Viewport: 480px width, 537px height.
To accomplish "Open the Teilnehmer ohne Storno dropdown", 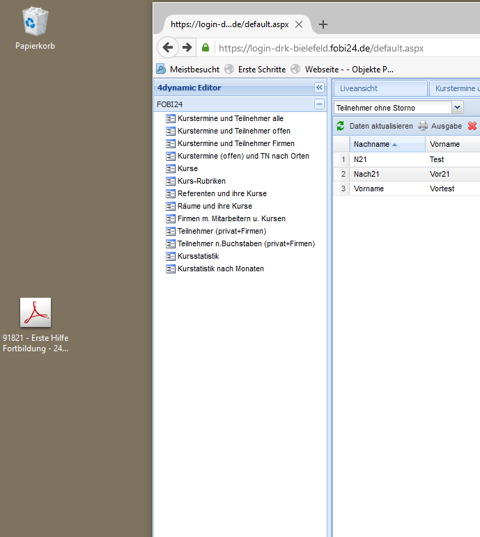I will point(458,107).
